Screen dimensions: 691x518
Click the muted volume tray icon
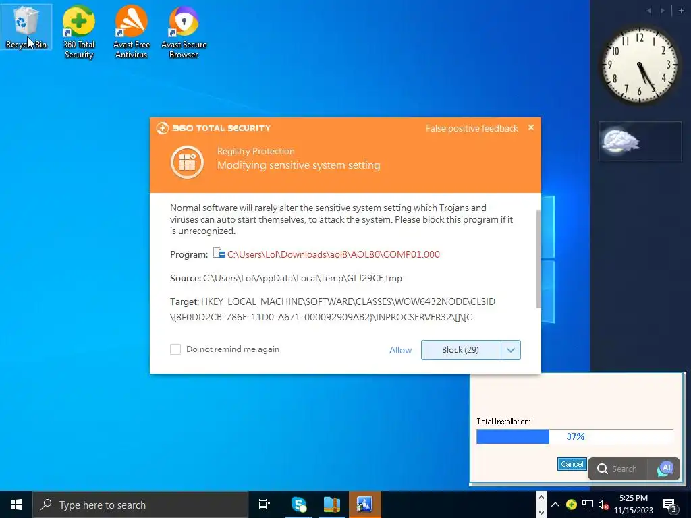[x=603, y=505]
